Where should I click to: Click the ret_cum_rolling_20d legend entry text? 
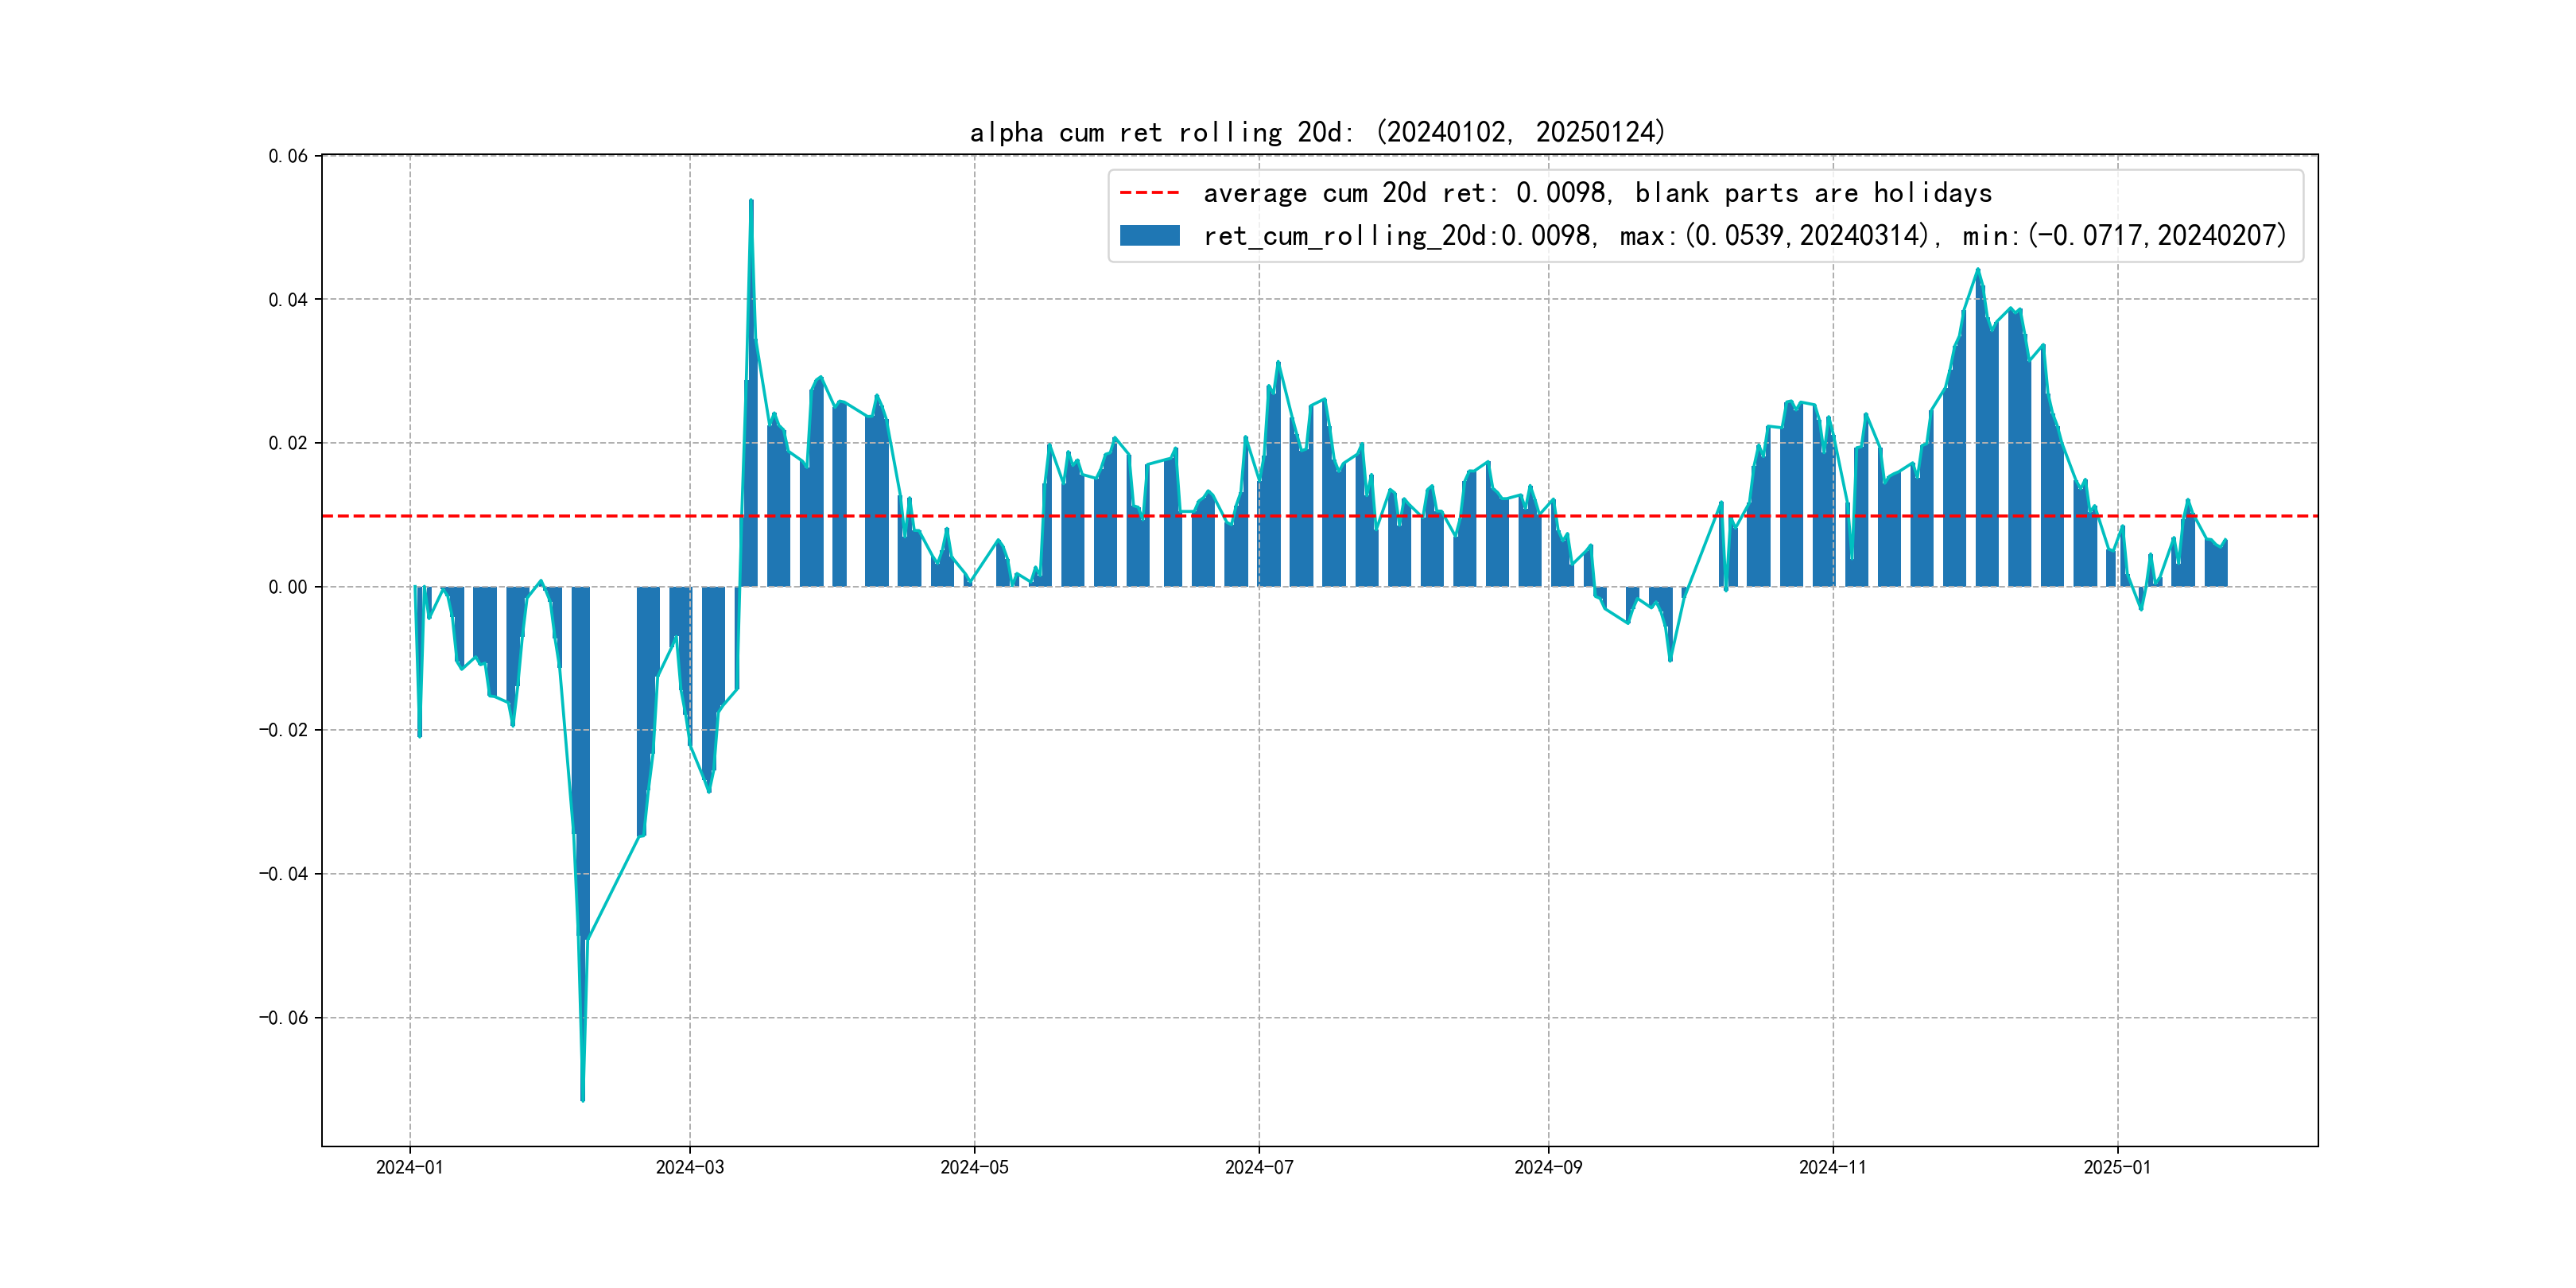coord(1744,235)
